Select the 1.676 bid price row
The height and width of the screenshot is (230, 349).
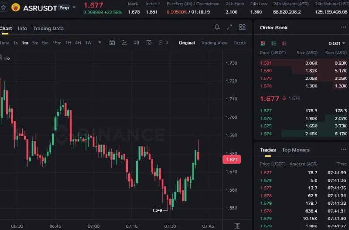[303, 118]
